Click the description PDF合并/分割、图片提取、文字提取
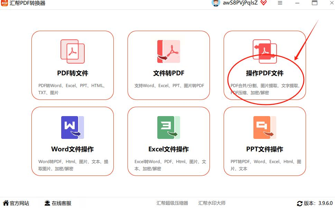 pyautogui.click(x=265, y=89)
